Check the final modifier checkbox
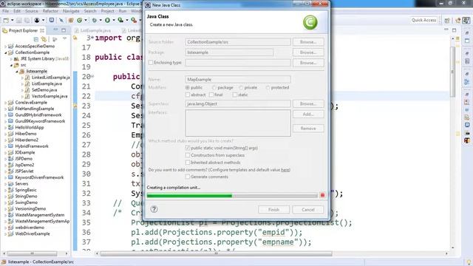 tap(211, 95)
